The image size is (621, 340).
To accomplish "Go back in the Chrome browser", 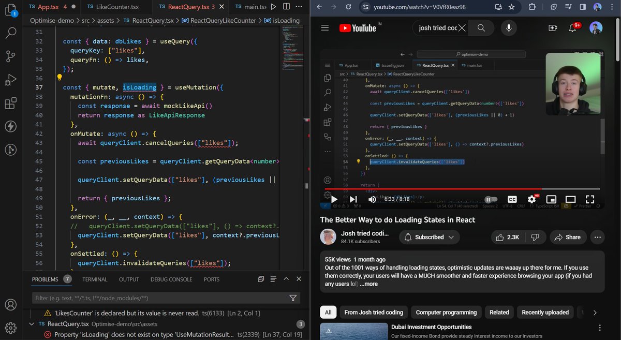I will [319, 7].
